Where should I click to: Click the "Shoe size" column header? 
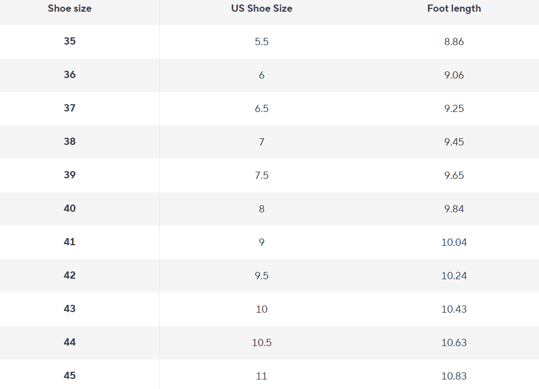pos(69,8)
